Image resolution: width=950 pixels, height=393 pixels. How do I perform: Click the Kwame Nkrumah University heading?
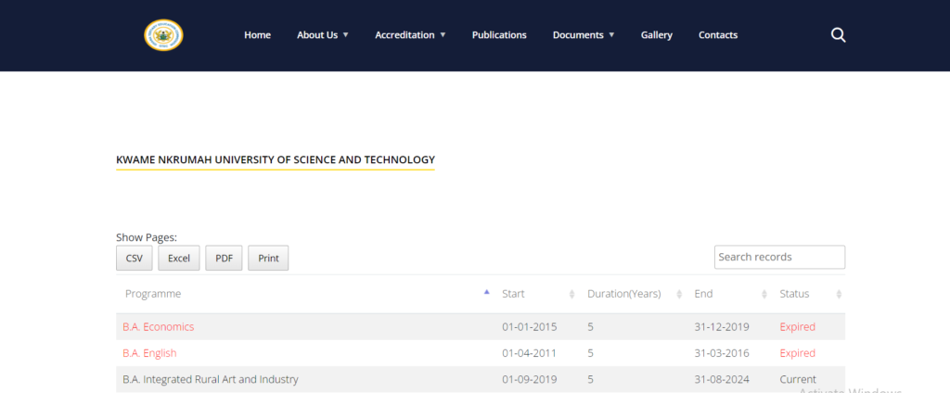coord(276,159)
